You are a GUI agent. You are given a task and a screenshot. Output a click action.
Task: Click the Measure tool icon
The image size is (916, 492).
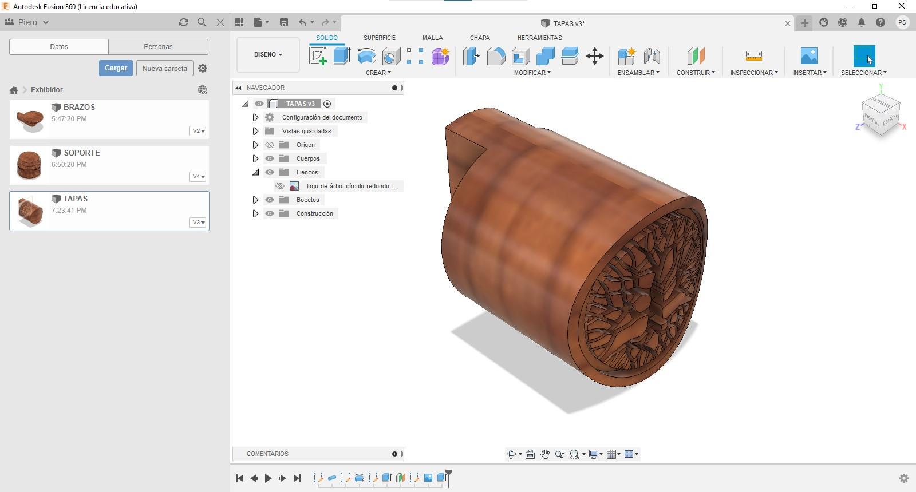[754, 56]
